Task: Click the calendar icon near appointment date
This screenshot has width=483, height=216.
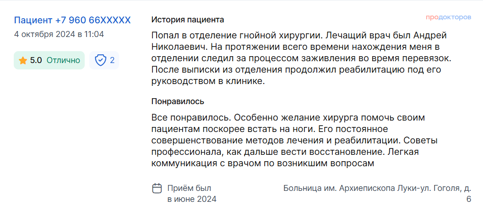Action: pyautogui.click(x=157, y=188)
